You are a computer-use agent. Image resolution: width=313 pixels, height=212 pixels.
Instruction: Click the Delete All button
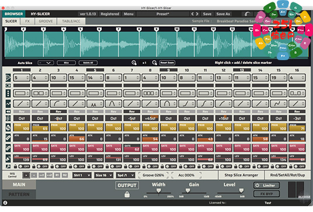point(88,62)
